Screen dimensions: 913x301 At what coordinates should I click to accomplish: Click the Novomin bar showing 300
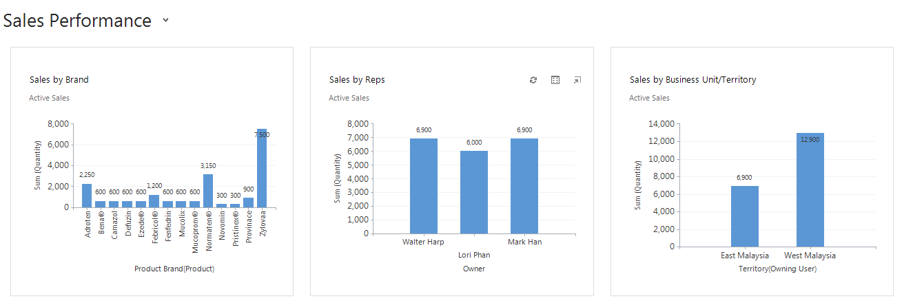pos(221,205)
